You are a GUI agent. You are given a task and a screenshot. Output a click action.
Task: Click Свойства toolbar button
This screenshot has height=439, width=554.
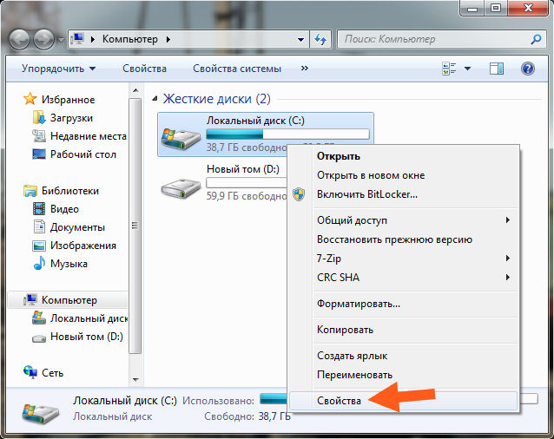144,69
